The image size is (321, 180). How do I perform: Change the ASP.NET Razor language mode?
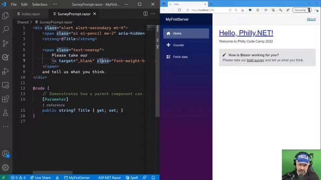point(109,177)
